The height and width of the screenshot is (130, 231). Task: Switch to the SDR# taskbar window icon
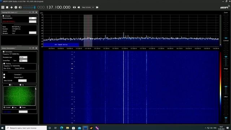click(85, 128)
